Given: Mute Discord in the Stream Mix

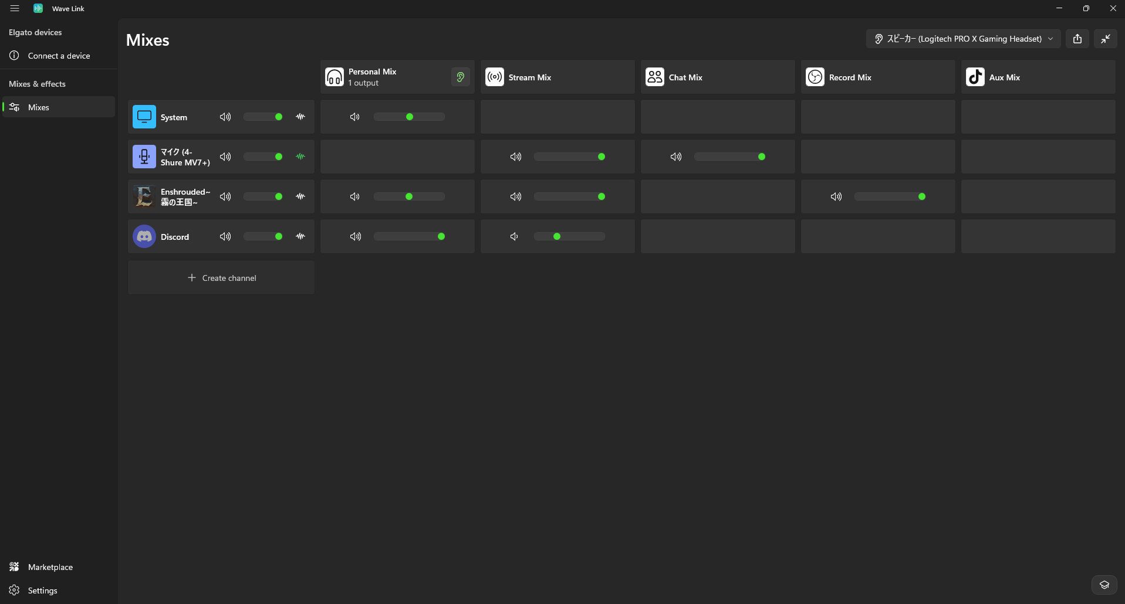Looking at the screenshot, I should click(515, 236).
